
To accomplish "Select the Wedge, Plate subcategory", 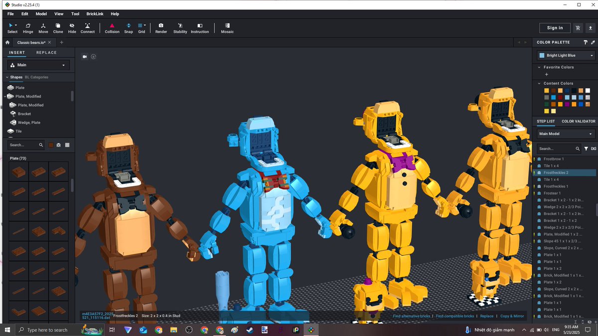I will pos(29,122).
